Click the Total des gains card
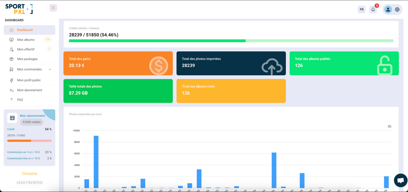408x192 pixels. click(118, 63)
